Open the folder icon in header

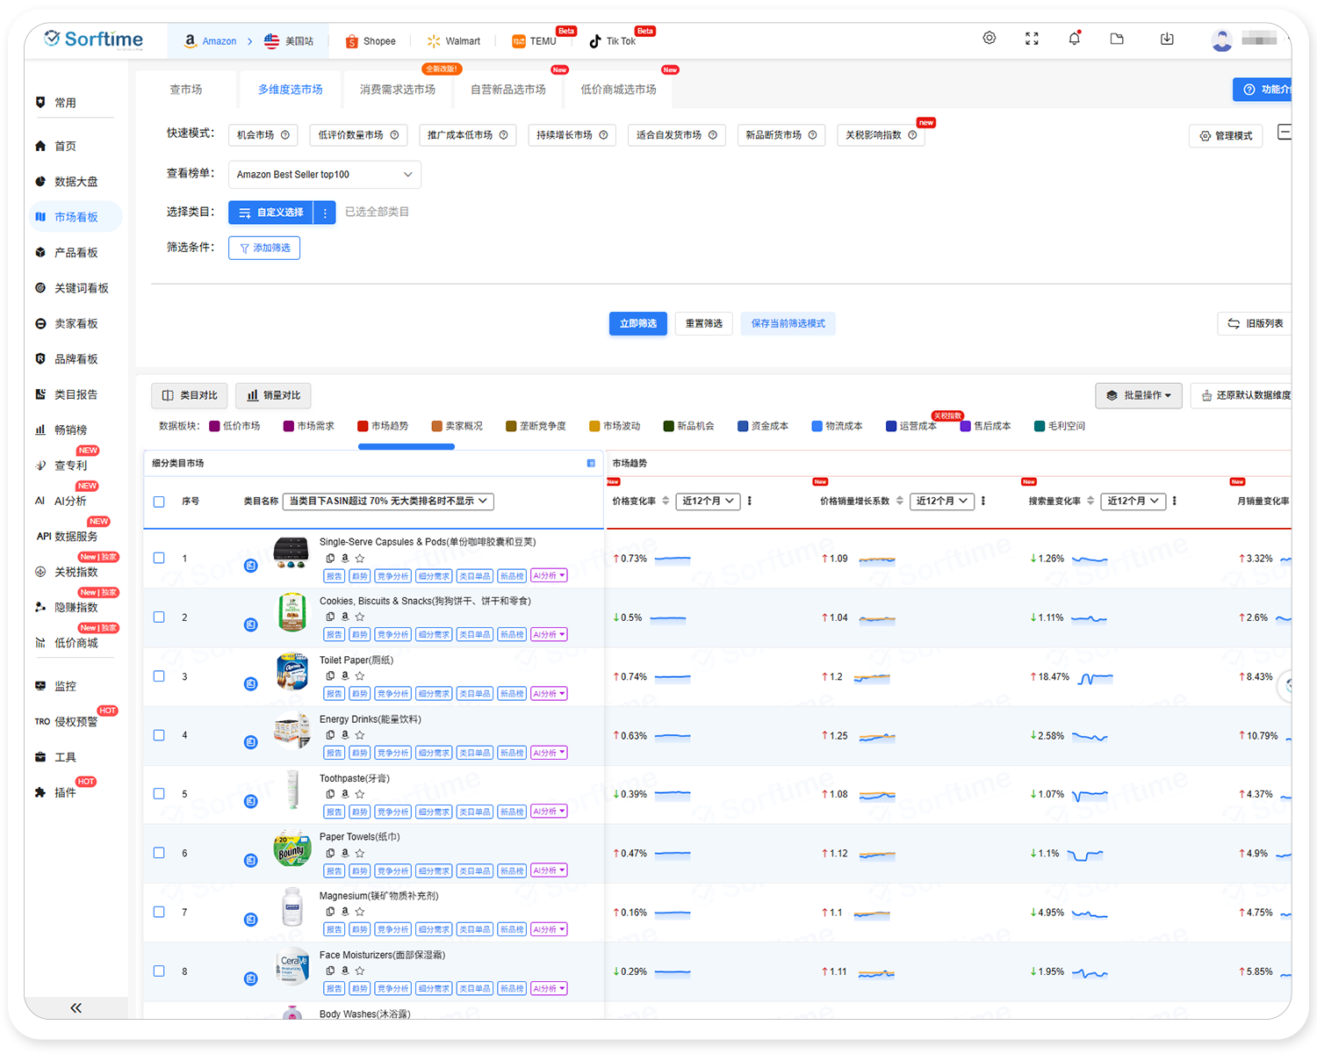click(x=1117, y=39)
